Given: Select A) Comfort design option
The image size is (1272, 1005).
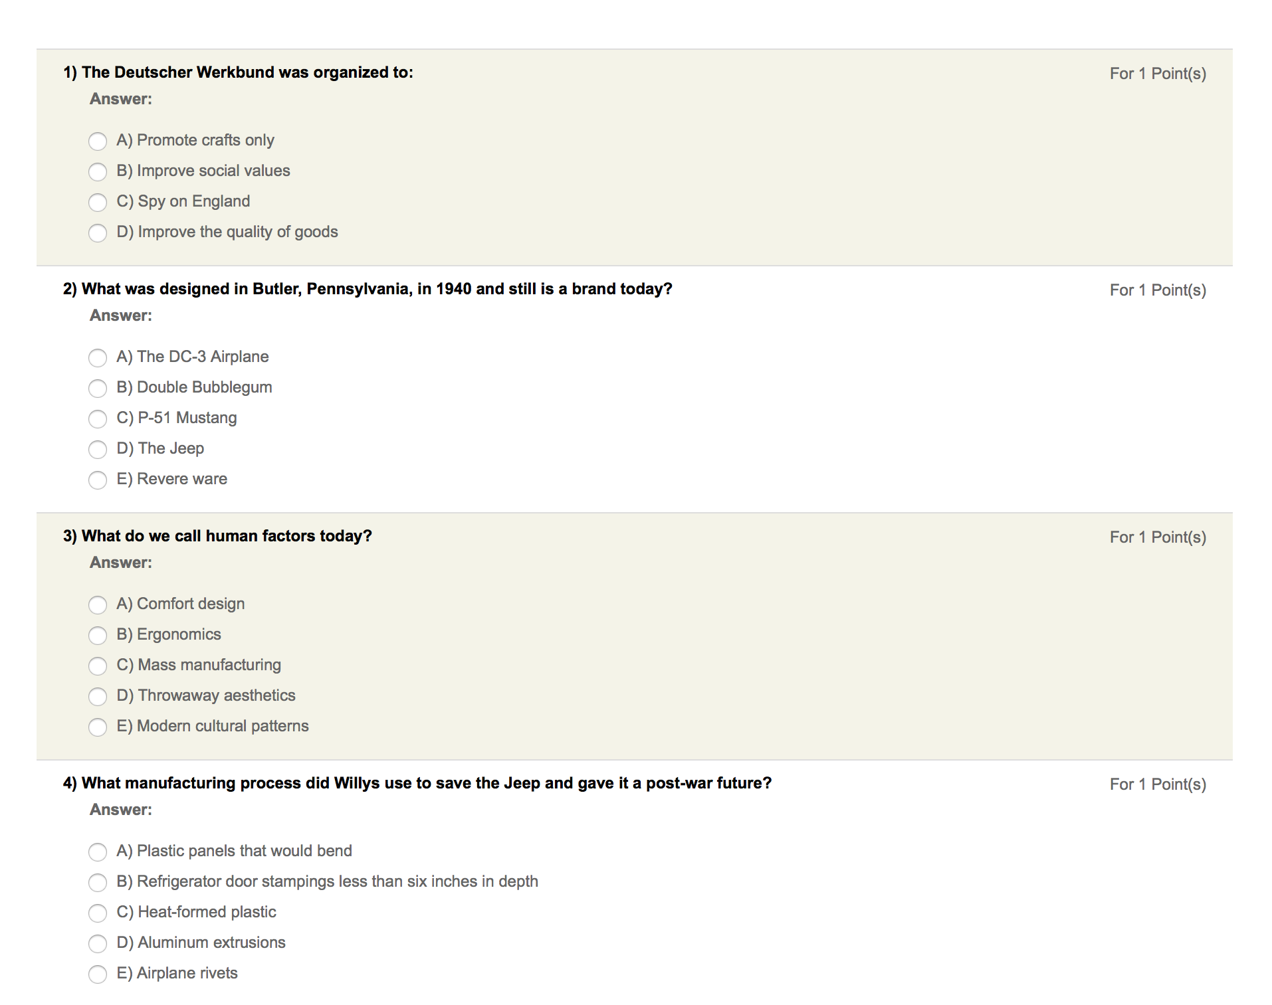Looking at the screenshot, I should pyautogui.click(x=98, y=604).
